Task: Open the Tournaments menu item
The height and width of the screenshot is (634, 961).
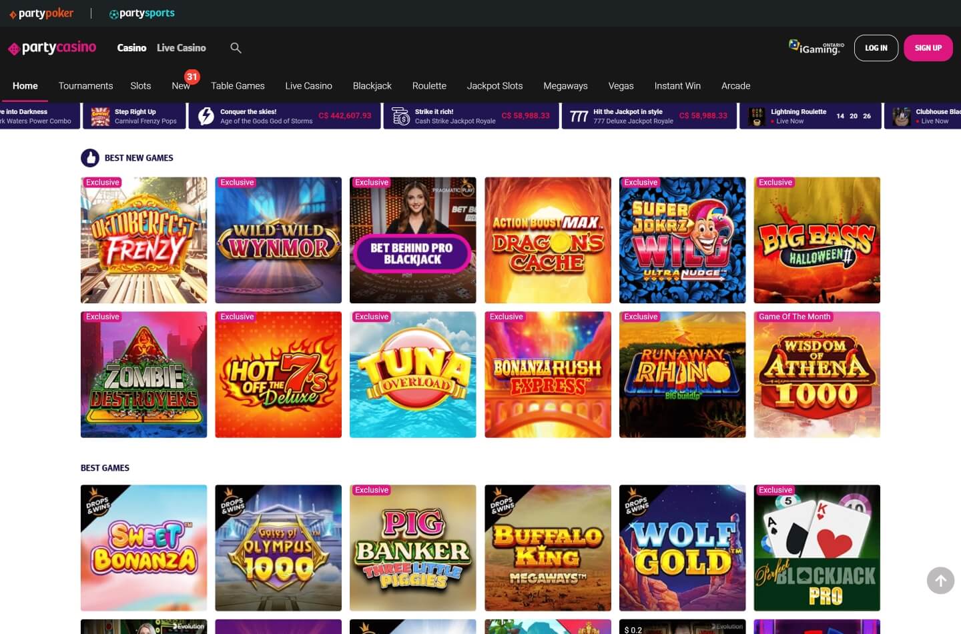Action: tap(85, 86)
